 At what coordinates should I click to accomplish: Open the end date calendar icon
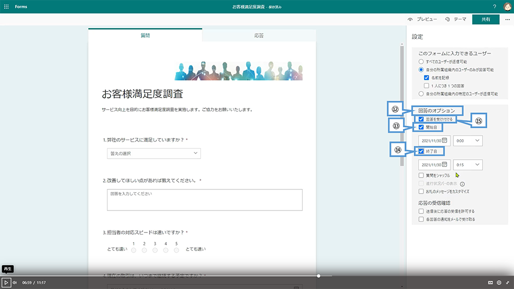tap(445, 164)
